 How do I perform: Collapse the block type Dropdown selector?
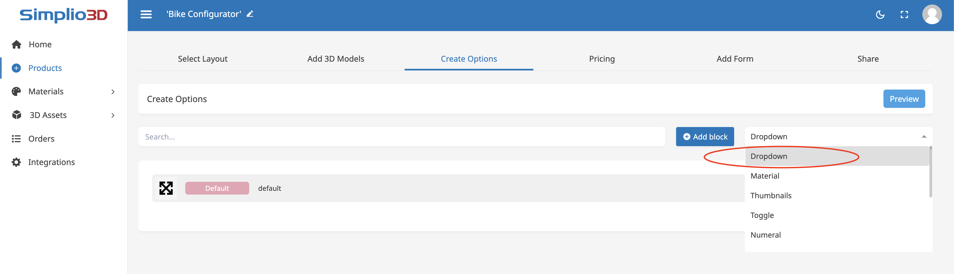click(924, 137)
